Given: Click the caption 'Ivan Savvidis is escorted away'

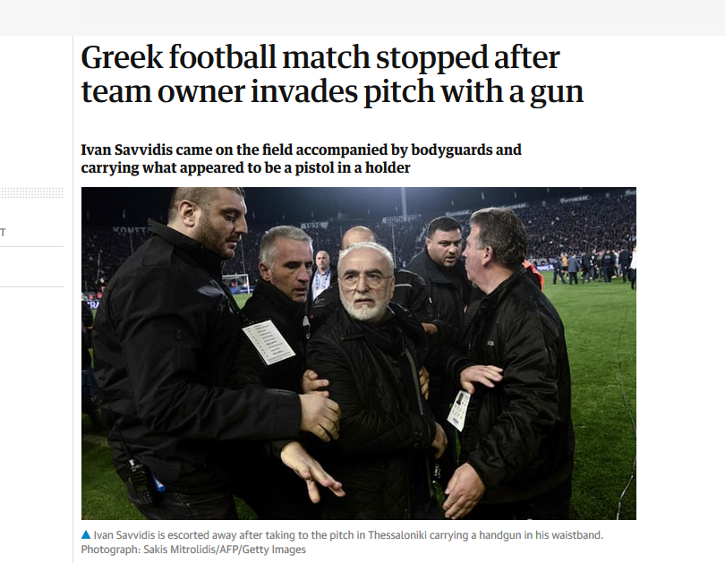Looking at the screenshot, I should [x=348, y=535].
